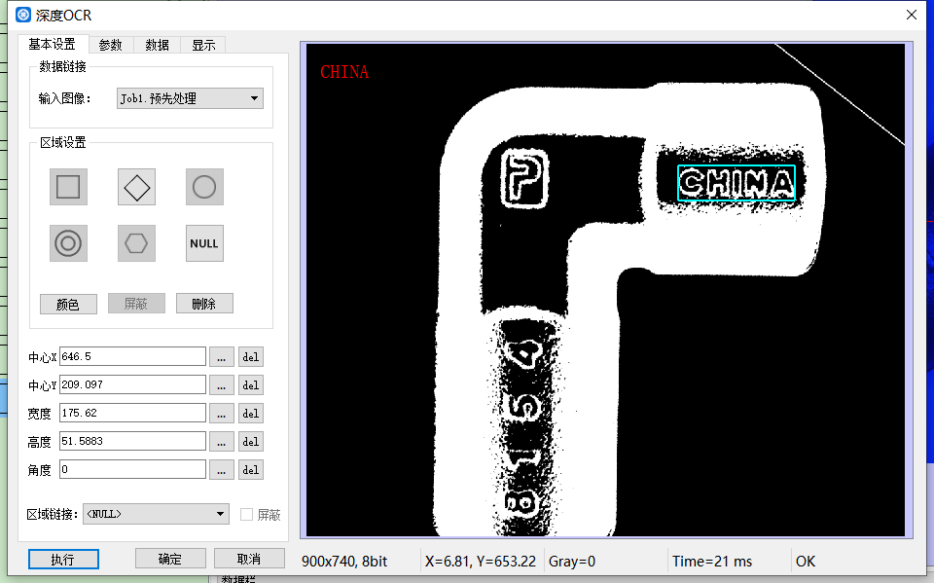Expand the 输入图像 dropdown

190,98
